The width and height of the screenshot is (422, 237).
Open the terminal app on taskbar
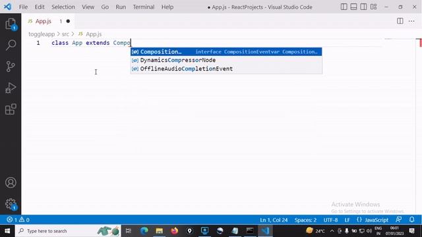click(250, 231)
